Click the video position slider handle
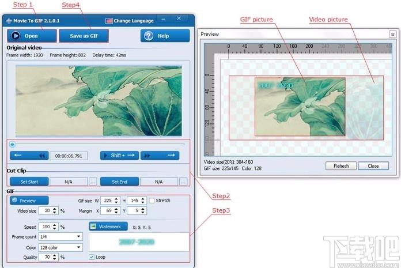 point(12,145)
